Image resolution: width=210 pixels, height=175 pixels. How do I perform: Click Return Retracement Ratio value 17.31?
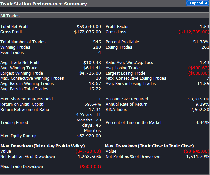[x=95, y=109]
